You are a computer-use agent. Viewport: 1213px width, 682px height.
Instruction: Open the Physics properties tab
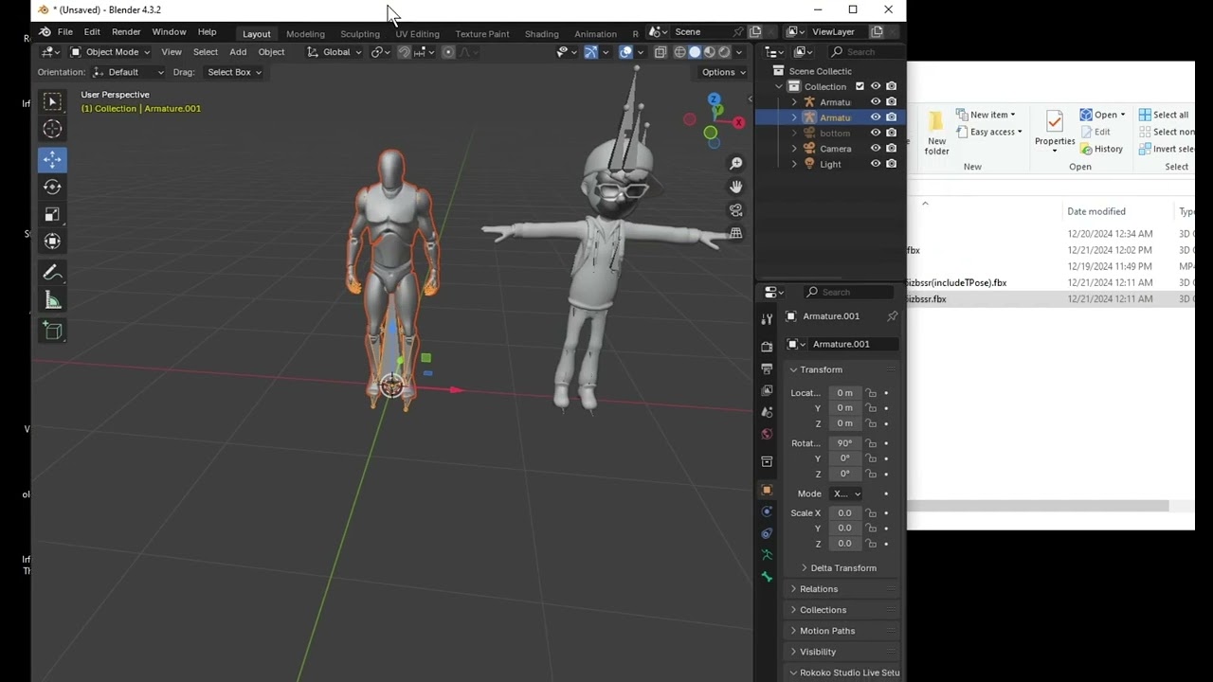pos(767,511)
